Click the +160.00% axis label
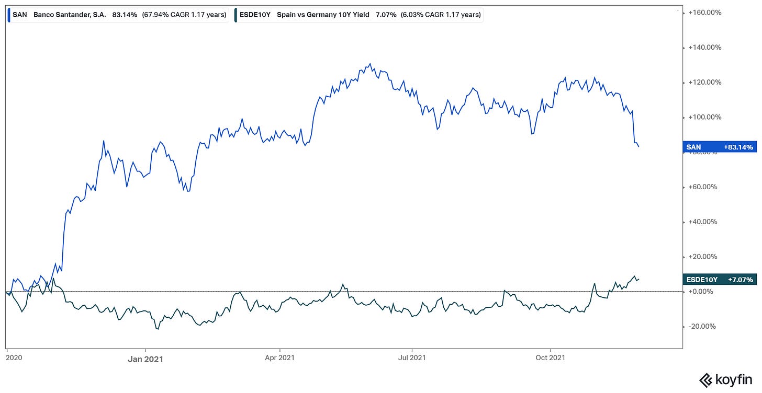Screen dimensions: 762x393 [x=705, y=12]
